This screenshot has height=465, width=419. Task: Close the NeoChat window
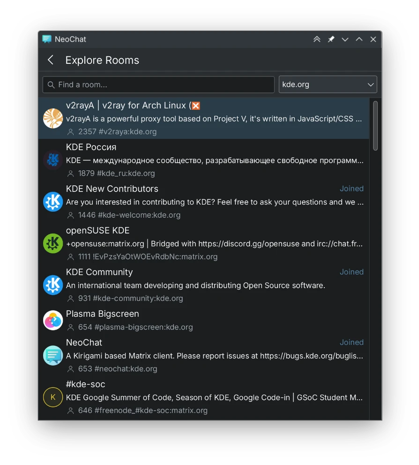pos(373,39)
